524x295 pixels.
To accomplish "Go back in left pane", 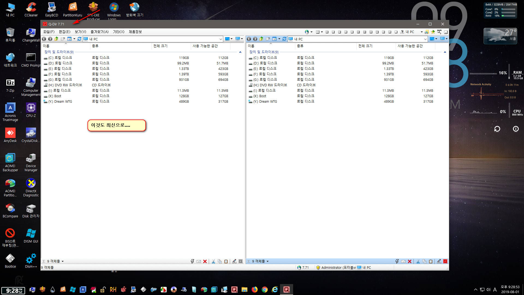I will 44,39.
